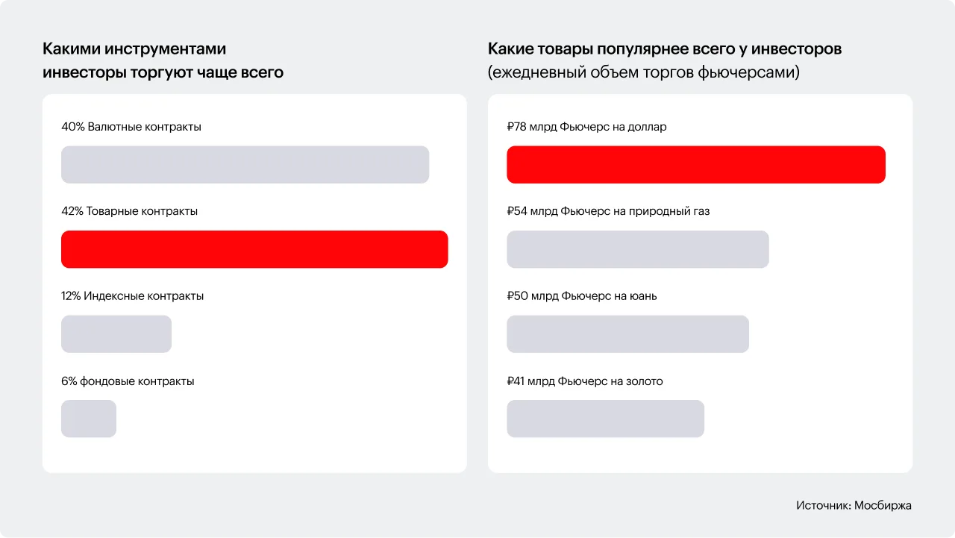The image size is (955, 538).
Task: Select the '6% фондовые контракты' label
Action: tap(128, 381)
